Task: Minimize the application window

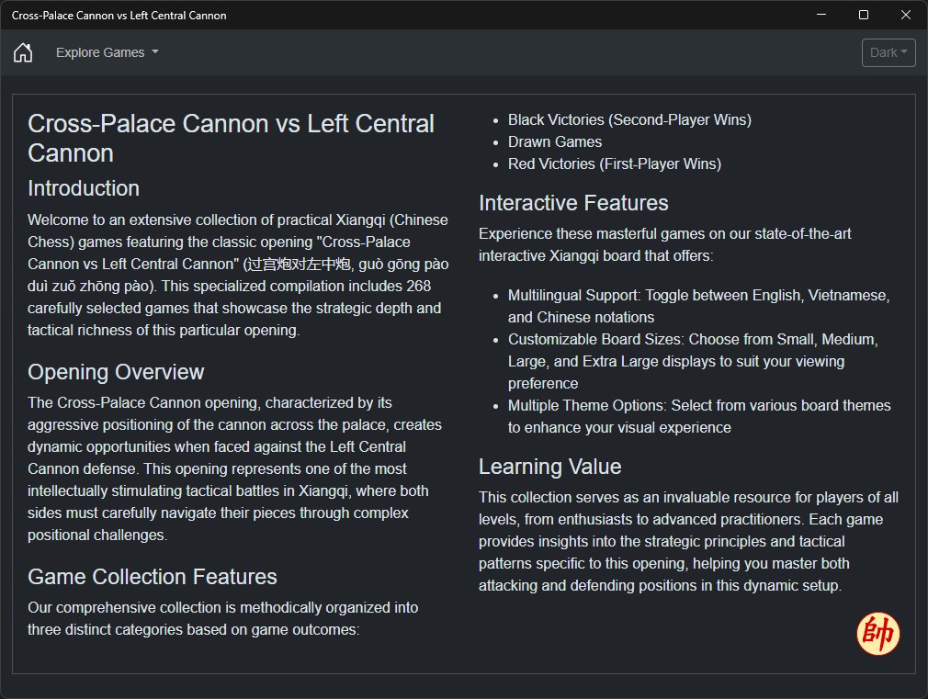Action: point(820,15)
